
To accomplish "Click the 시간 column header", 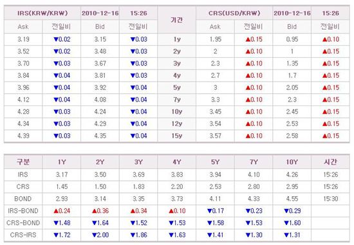I will (x=330, y=162).
